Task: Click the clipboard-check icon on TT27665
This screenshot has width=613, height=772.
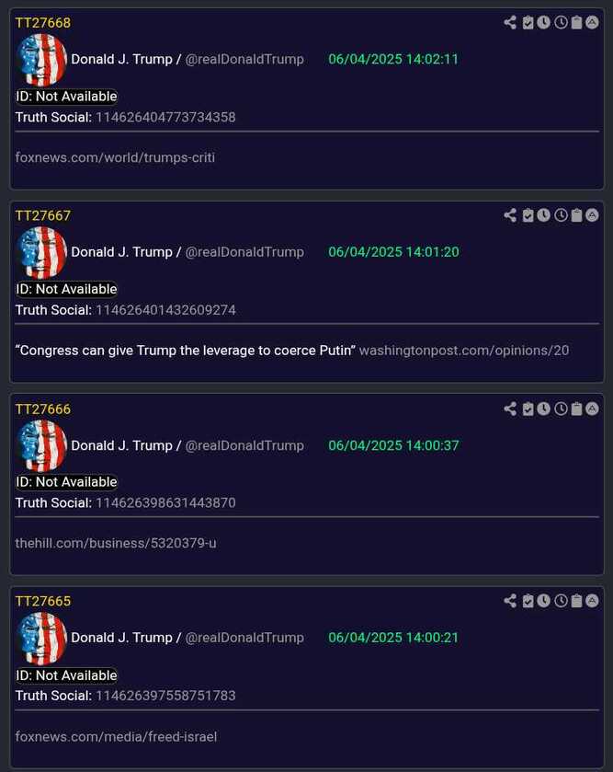Action: 528,601
